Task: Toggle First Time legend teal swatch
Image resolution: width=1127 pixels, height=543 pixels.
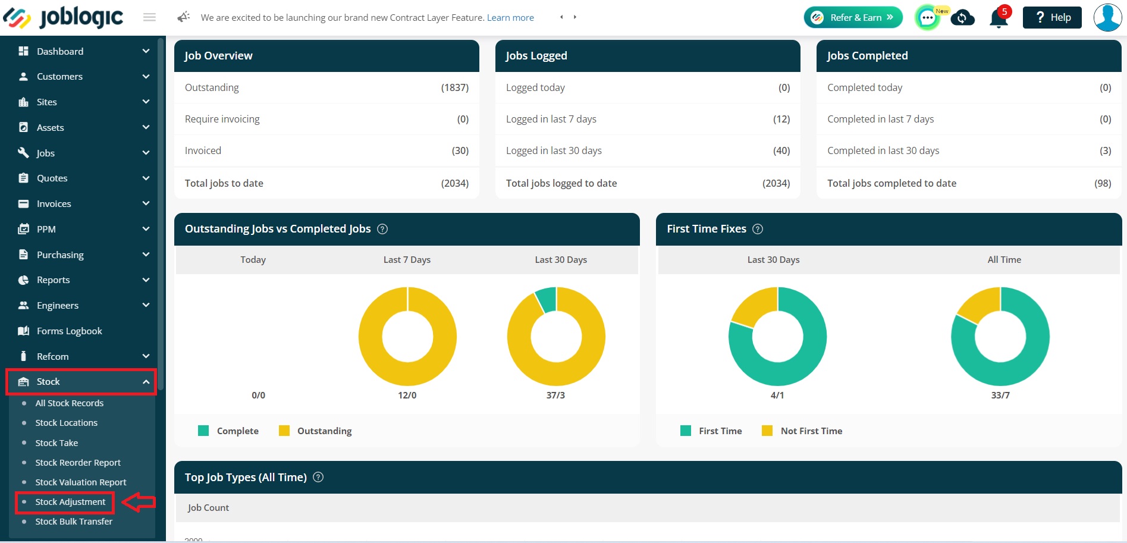Action: coord(686,431)
